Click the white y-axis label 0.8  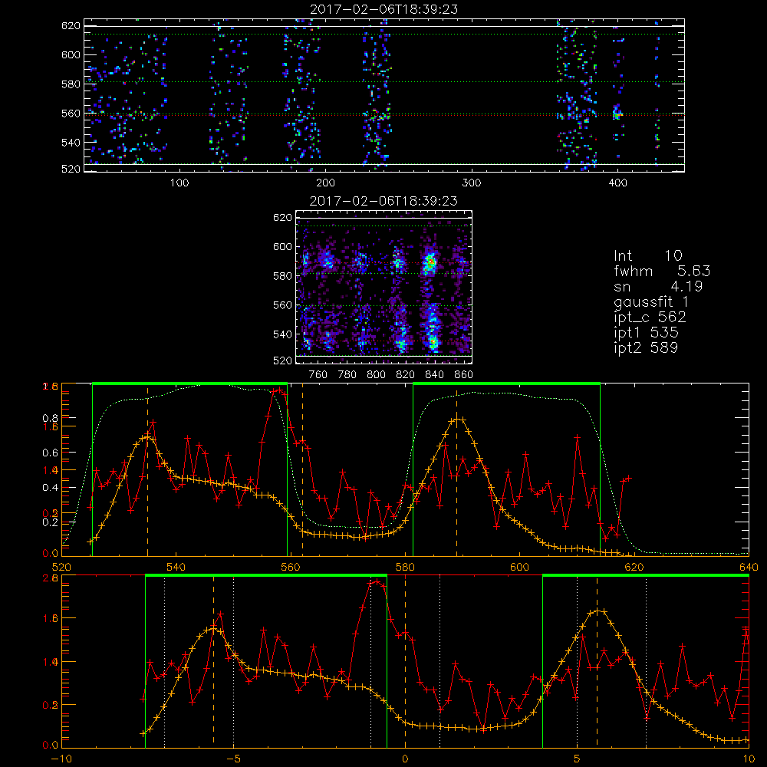pyautogui.click(x=51, y=418)
